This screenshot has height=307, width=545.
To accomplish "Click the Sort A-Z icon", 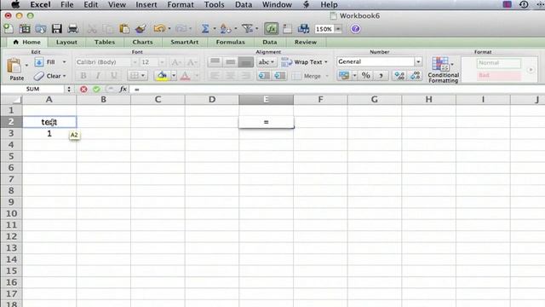I will (225, 28).
